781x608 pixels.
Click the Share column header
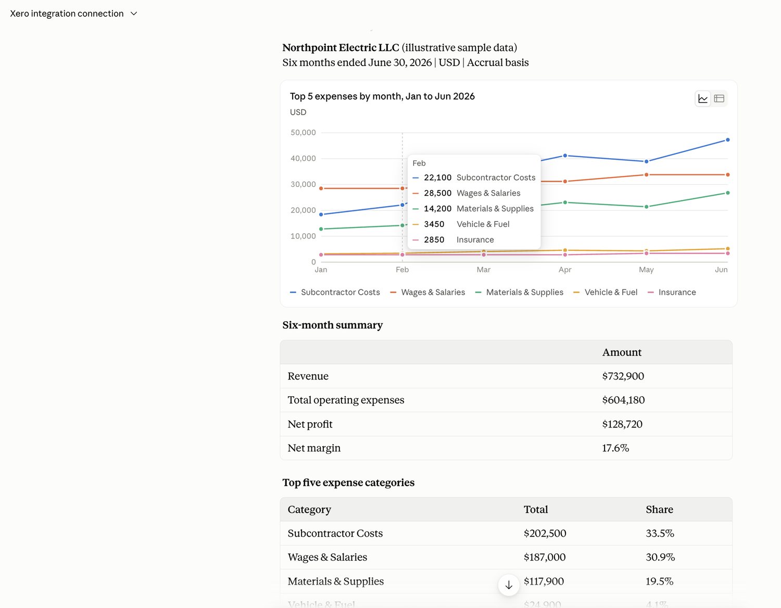point(659,510)
